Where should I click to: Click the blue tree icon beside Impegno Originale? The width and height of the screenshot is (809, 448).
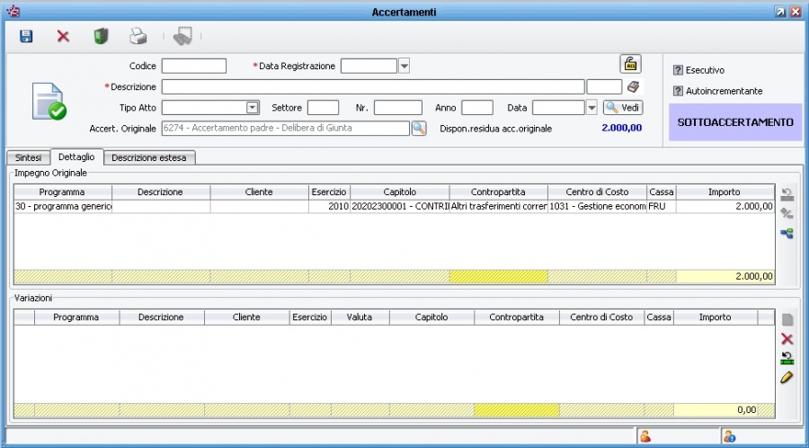pyautogui.click(x=787, y=233)
